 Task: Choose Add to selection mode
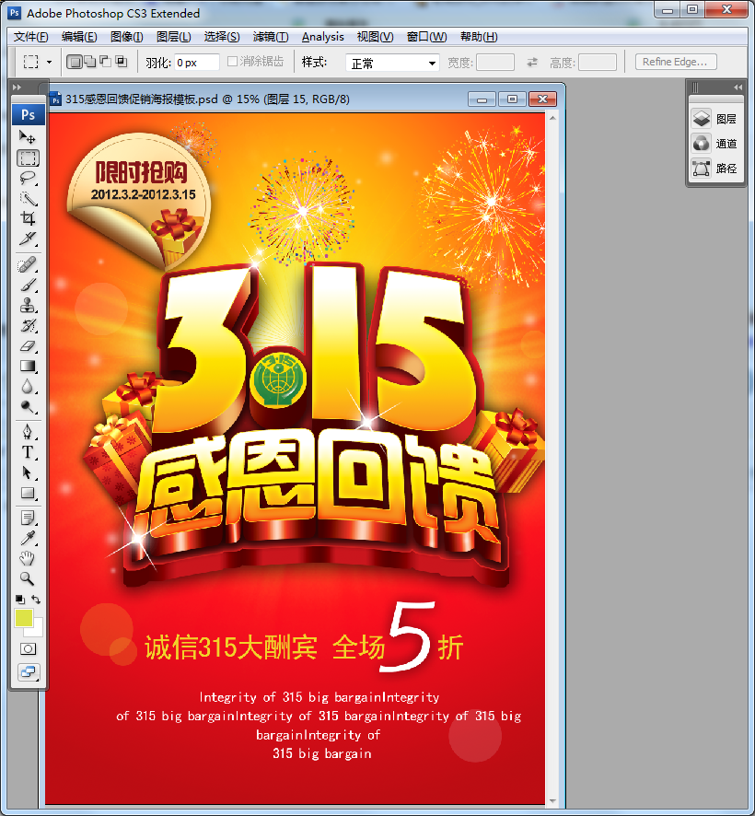pos(89,62)
